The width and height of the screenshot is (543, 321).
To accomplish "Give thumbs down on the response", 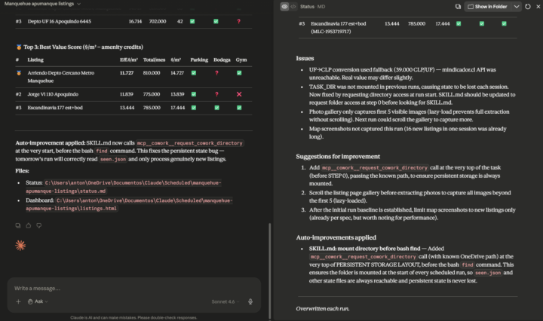I will [x=38, y=225].
